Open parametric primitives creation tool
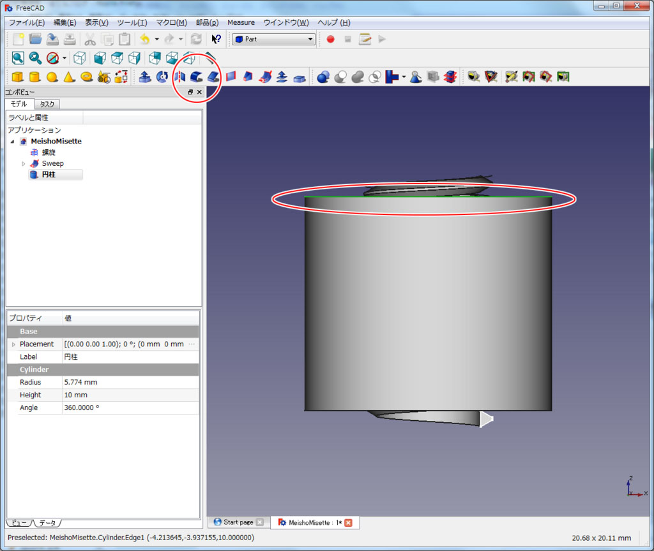 (x=104, y=77)
